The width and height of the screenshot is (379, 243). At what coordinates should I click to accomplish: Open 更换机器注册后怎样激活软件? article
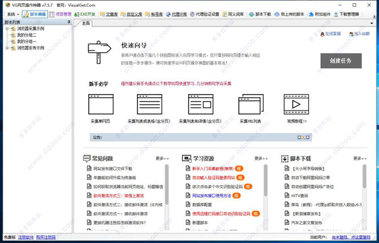[x=119, y=223]
